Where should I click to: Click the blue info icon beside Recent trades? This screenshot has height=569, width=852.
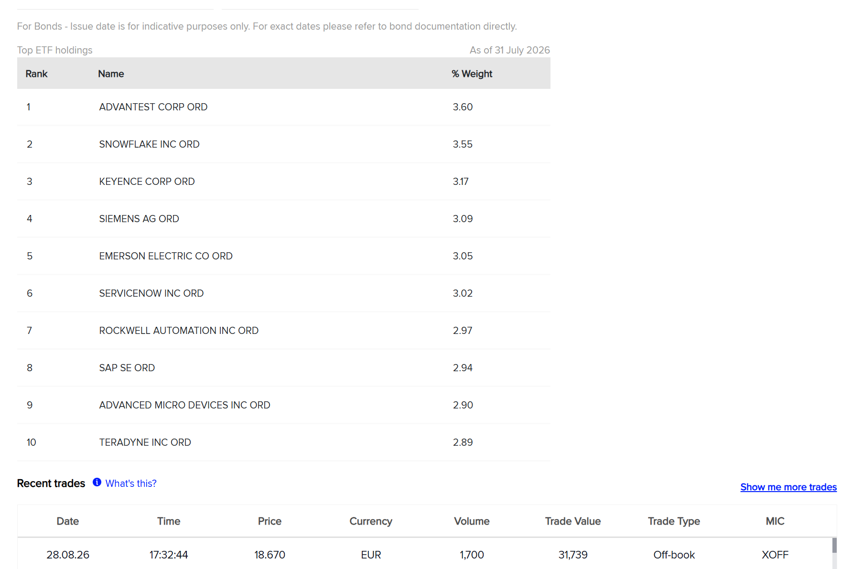click(x=97, y=483)
